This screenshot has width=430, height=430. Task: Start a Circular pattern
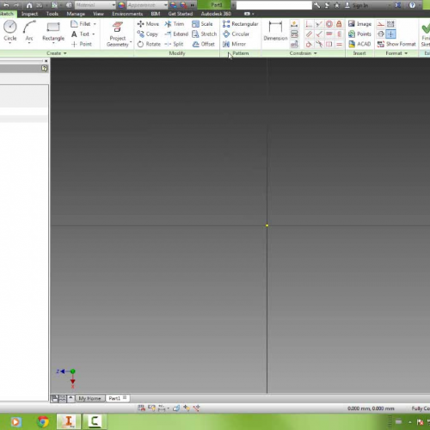tap(236, 34)
